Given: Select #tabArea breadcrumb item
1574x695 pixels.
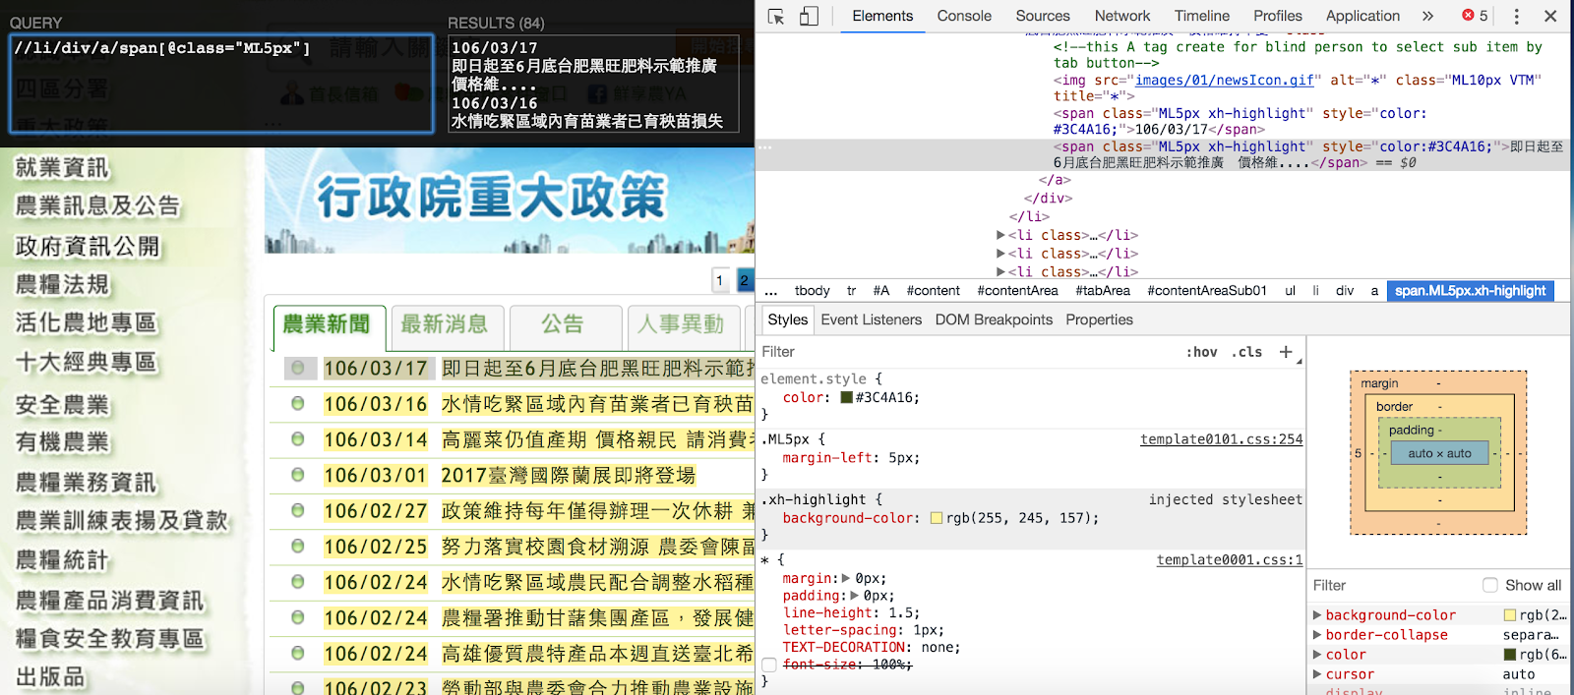Looking at the screenshot, I should pos(1103,291).
